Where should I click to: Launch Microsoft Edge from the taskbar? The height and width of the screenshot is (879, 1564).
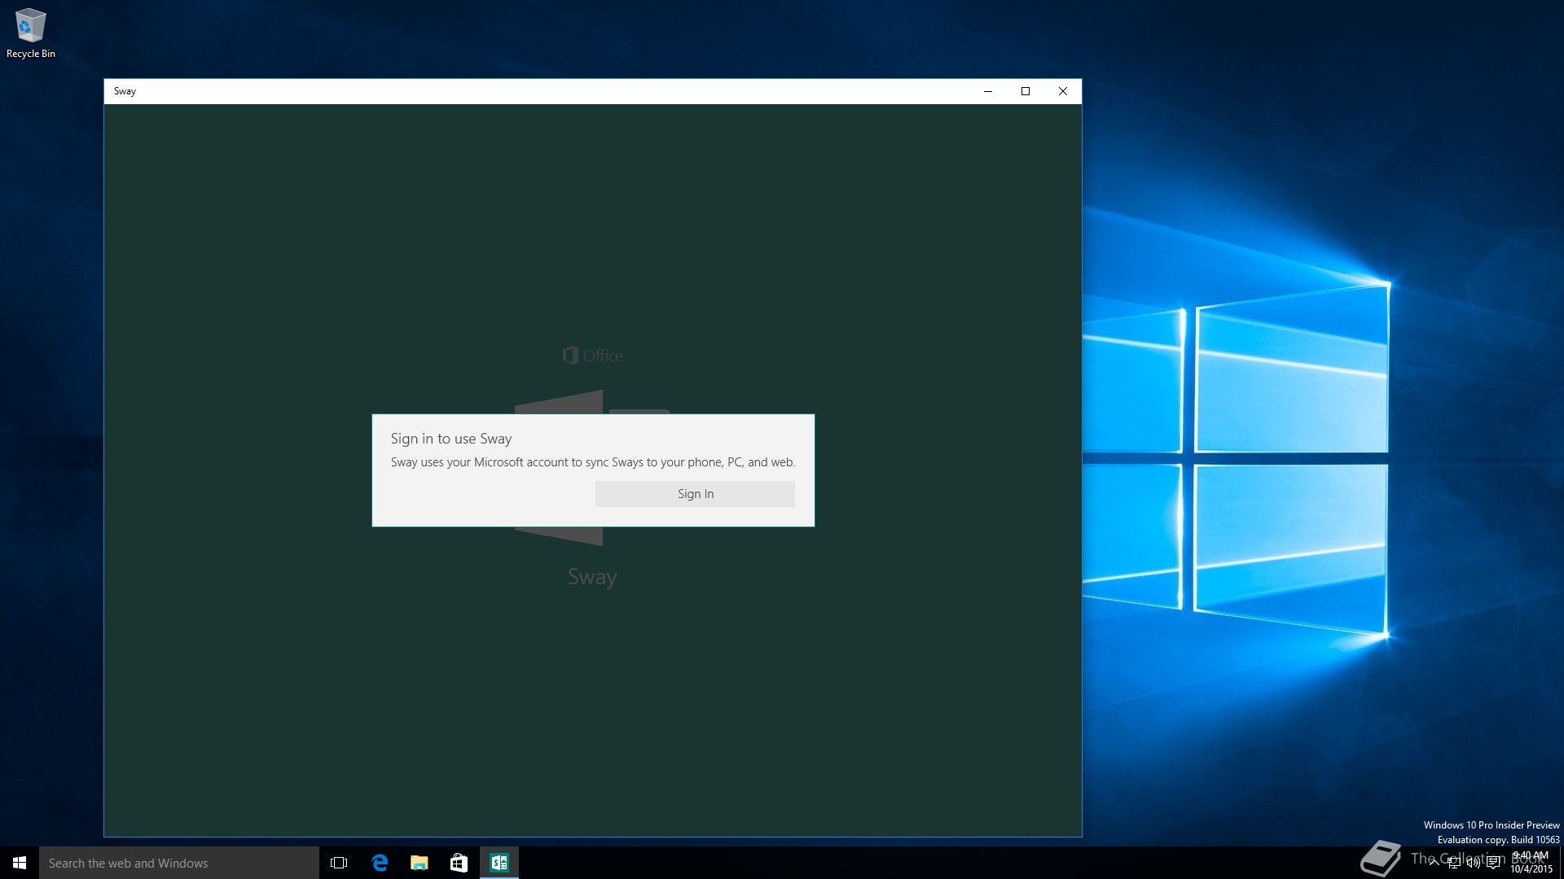click(380, 863)
